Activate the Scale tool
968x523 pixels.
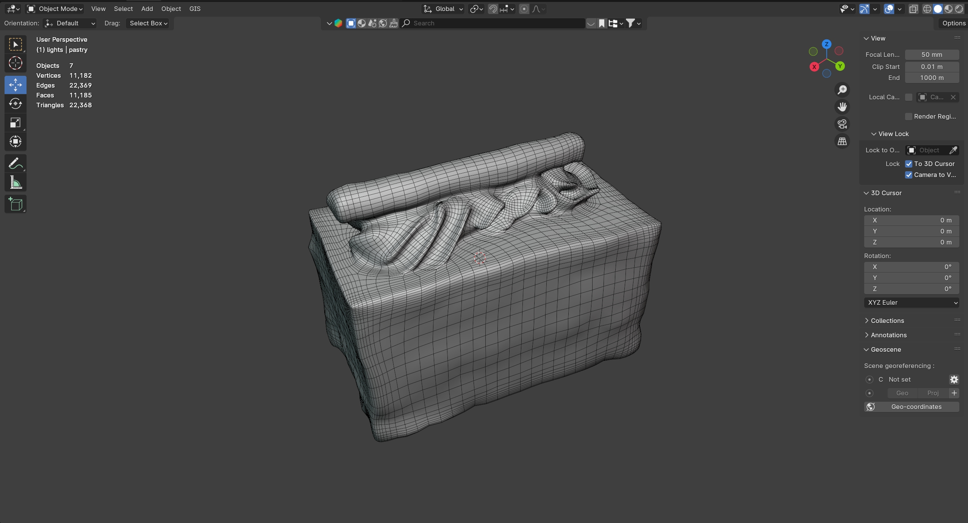coord(15,123)
